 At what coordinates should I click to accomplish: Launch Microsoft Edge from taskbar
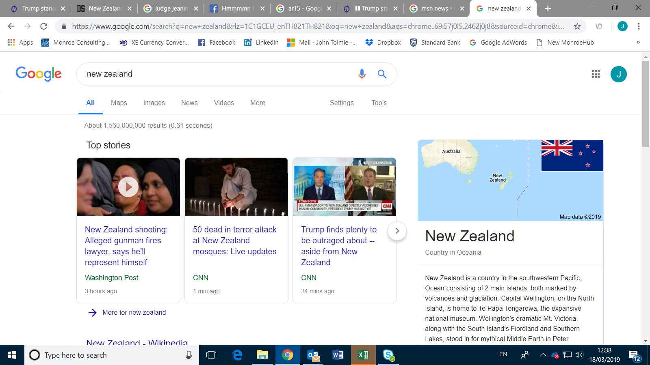[x=237, y=355]
